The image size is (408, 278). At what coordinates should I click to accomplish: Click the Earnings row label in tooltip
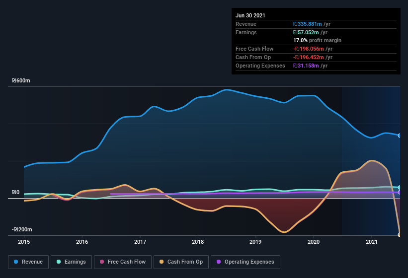click(x=246, y=32)
